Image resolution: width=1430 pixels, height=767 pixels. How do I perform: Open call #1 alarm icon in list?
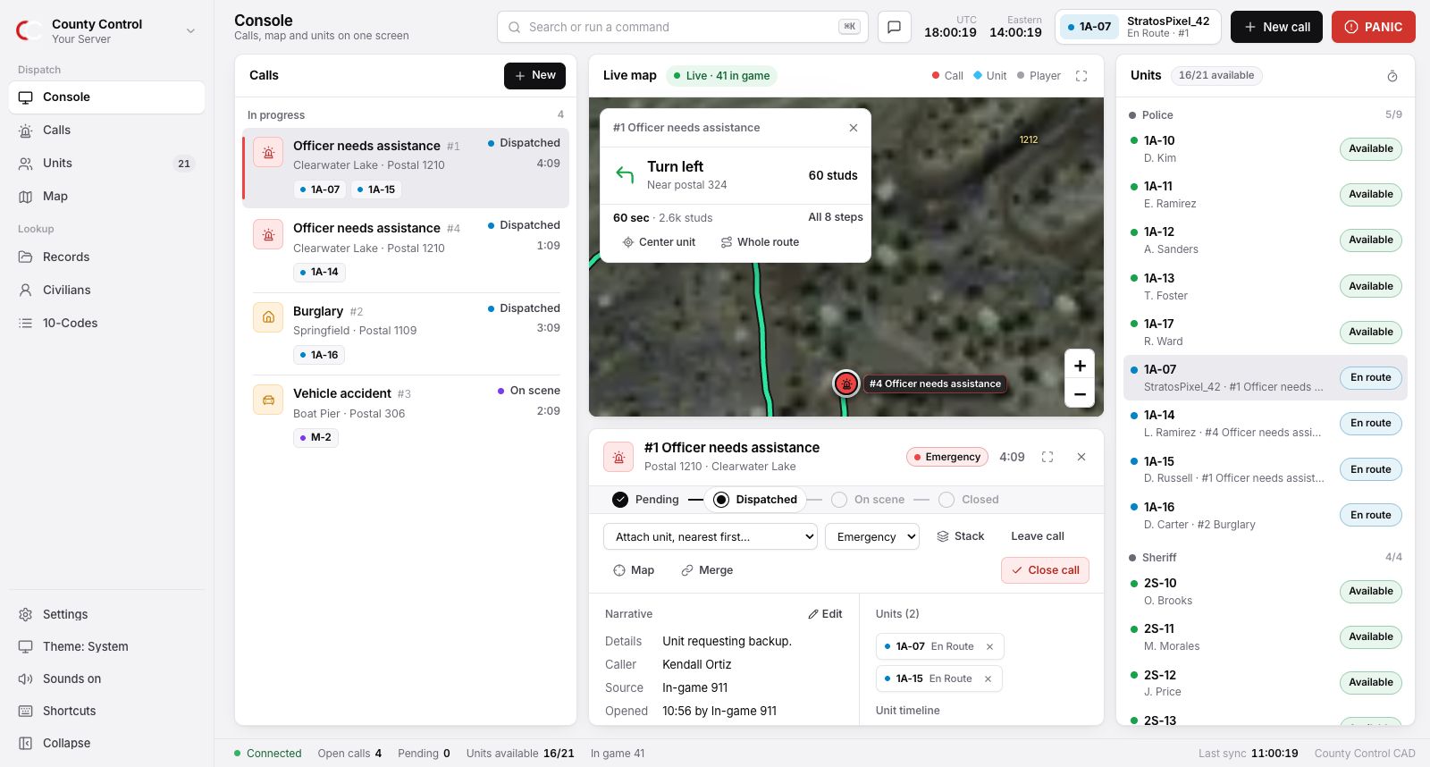pos(268,152)
